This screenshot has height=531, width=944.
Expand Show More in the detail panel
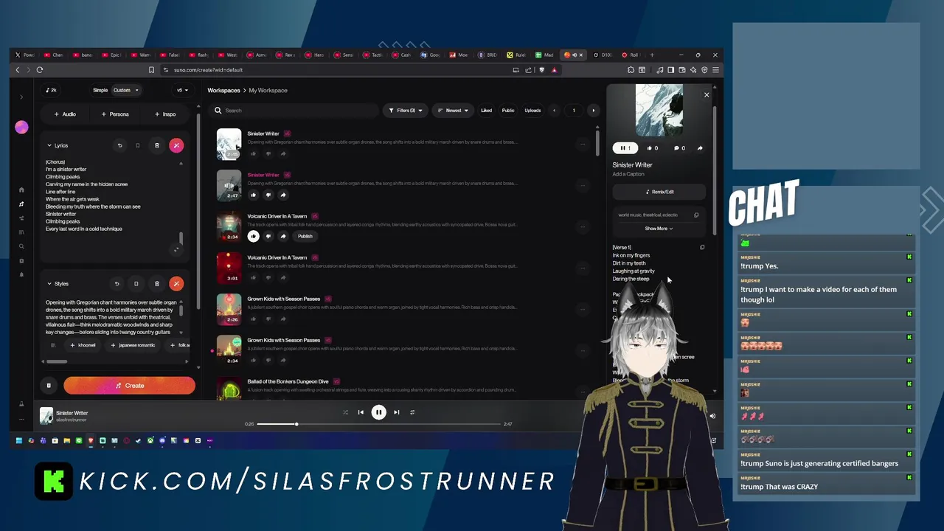pyautogui.click(x=659, y=229)
